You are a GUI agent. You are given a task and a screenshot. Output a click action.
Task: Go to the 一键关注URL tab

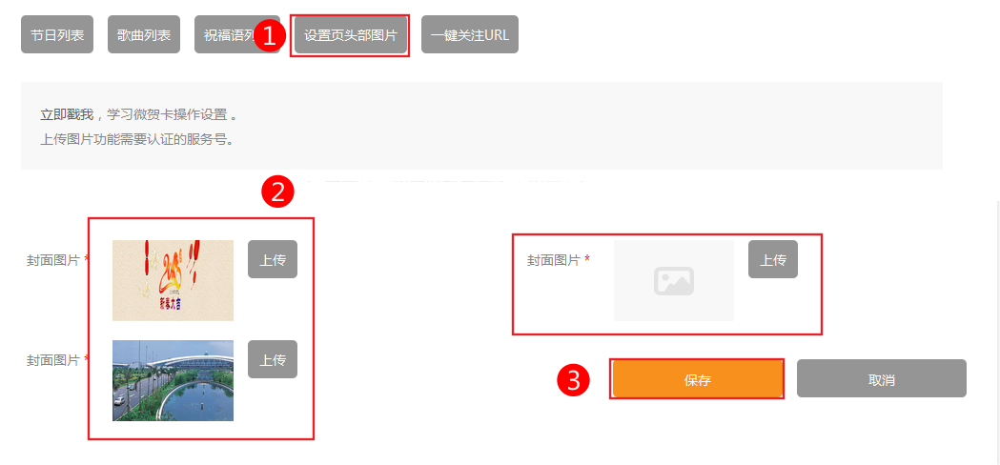(470, 34)
